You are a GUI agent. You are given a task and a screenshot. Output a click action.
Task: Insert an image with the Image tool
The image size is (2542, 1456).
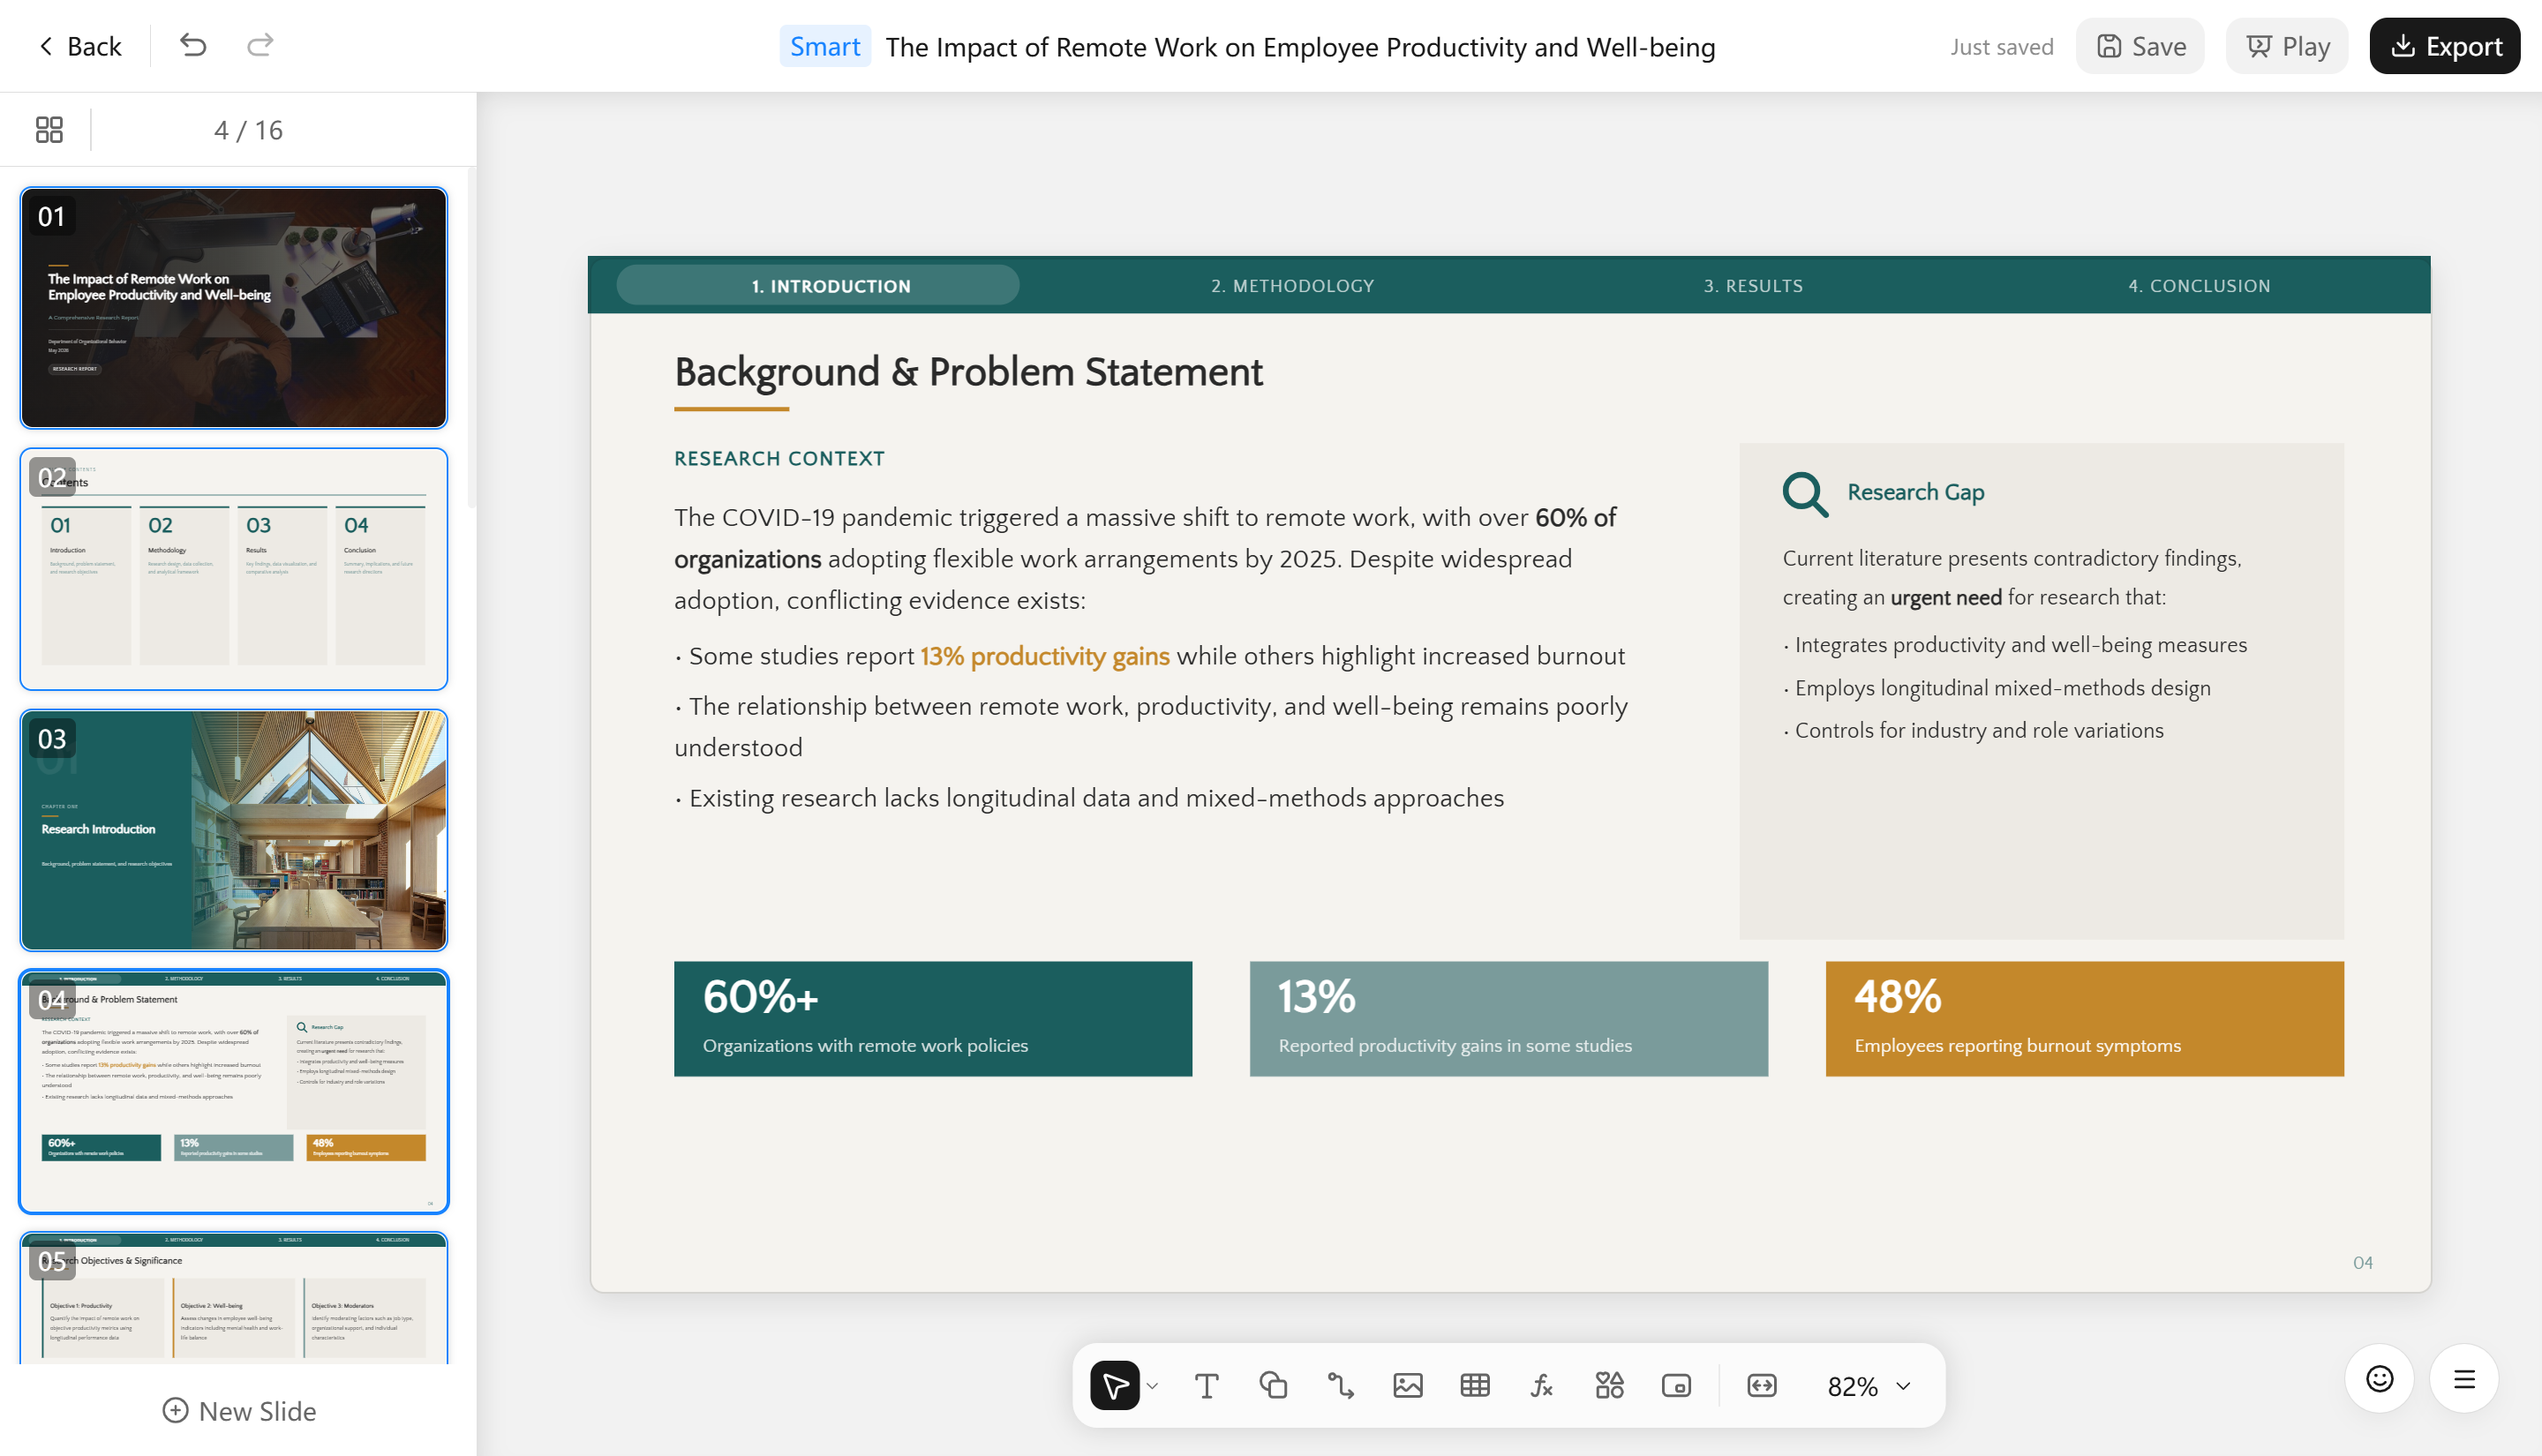click(x=1408, y=1386)
